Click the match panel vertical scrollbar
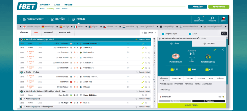The image size is (247, 111). (227, 62)
